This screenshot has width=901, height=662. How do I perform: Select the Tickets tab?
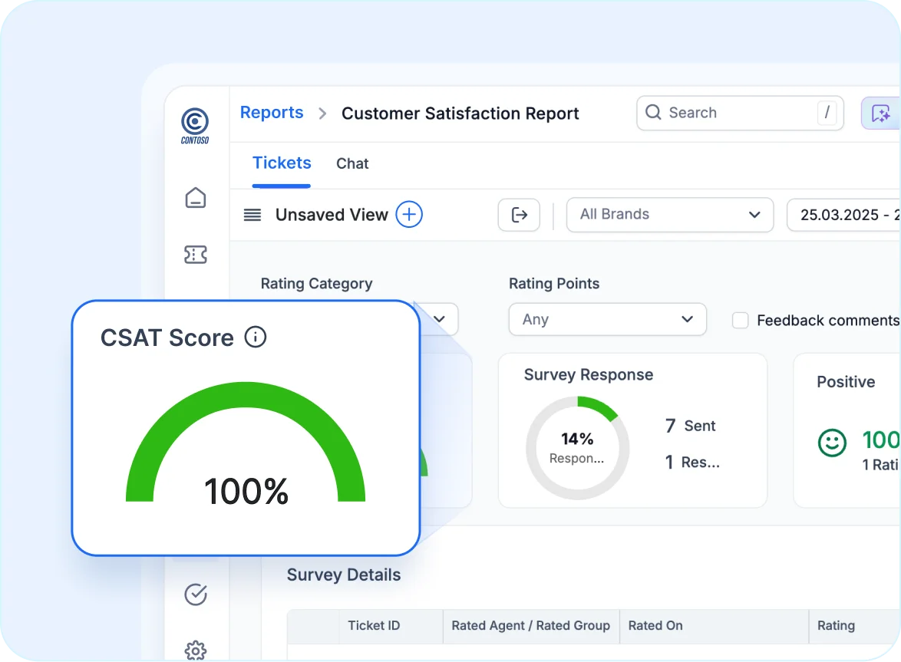(x=282, y=163)
